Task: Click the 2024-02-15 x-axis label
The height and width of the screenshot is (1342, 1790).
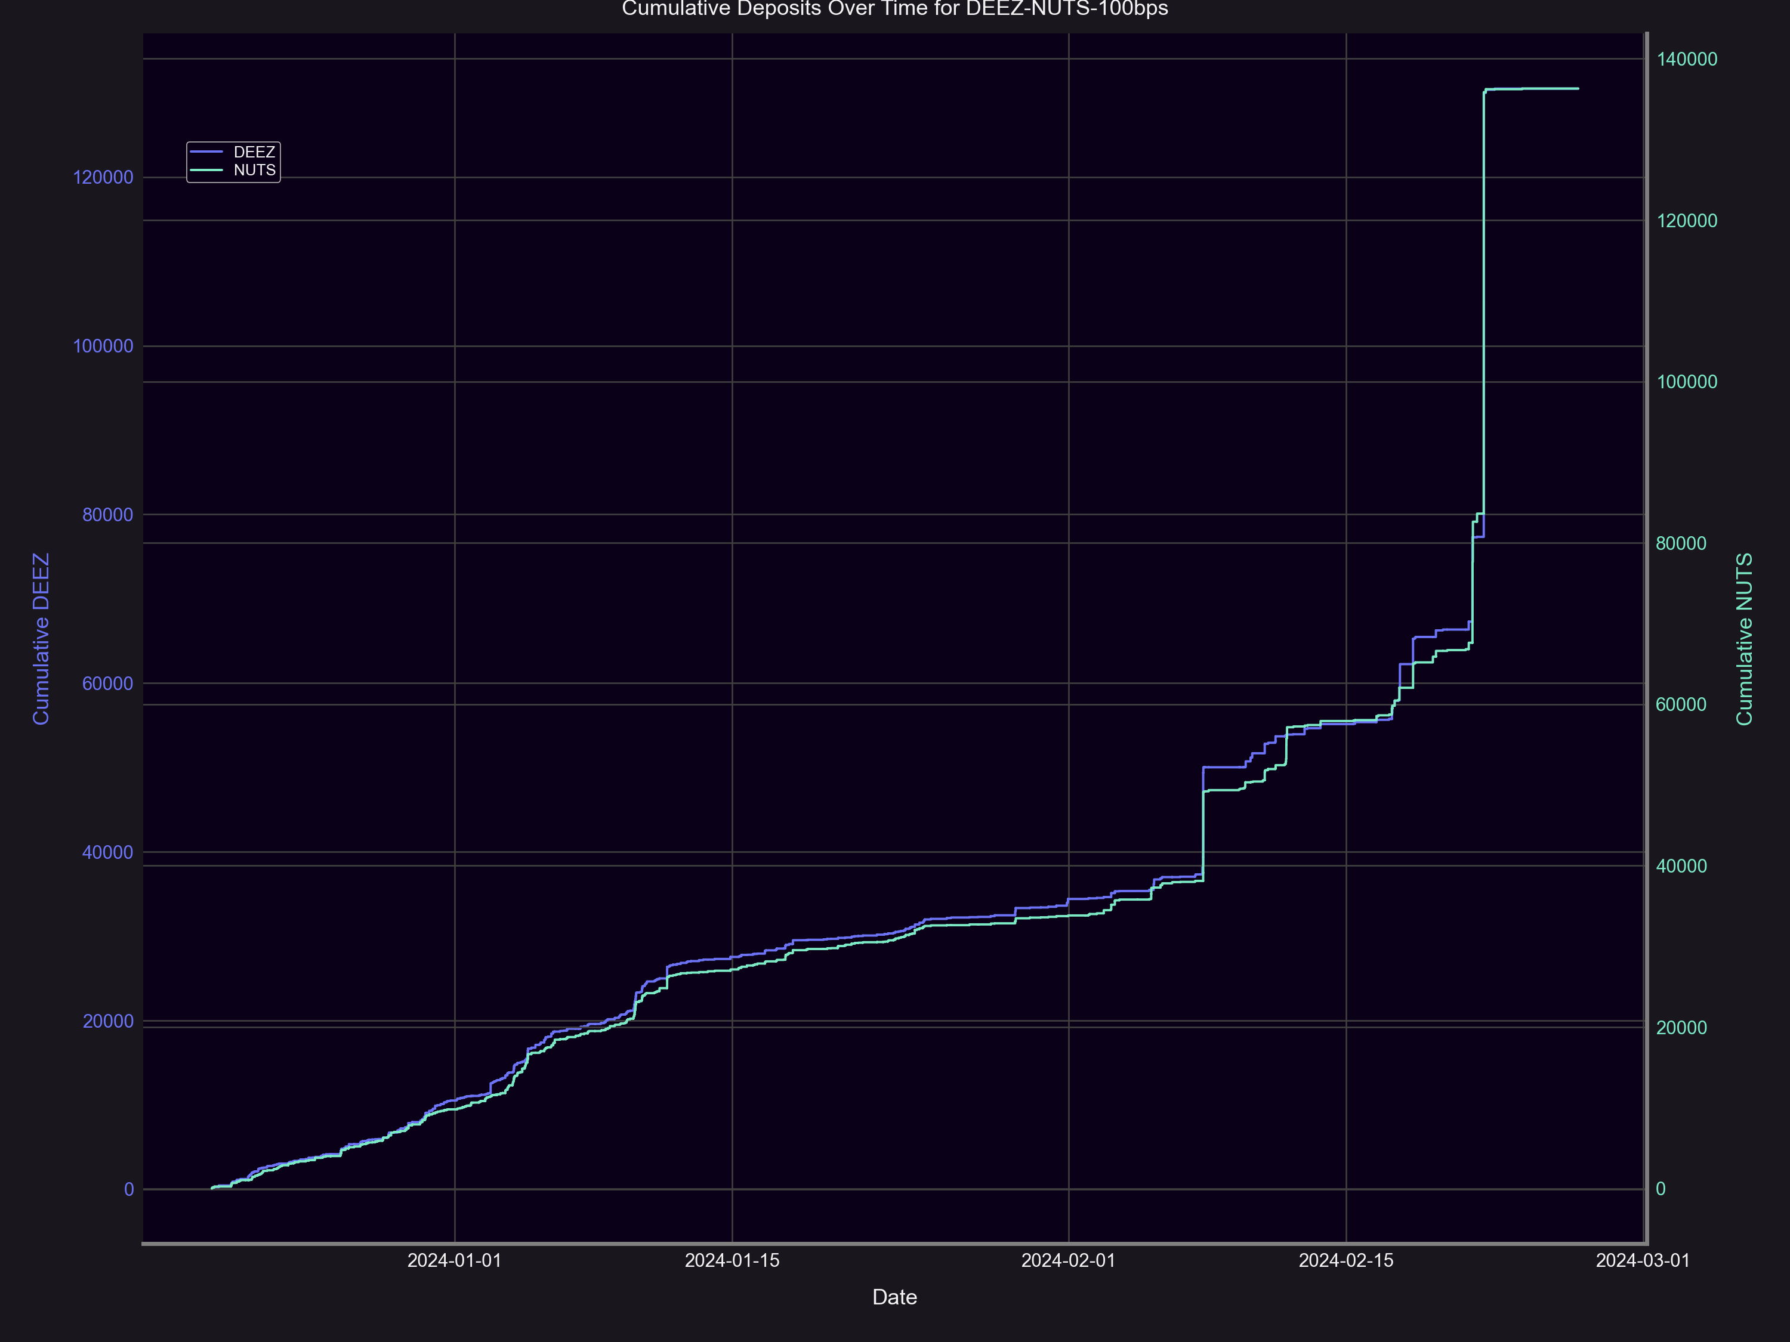Action: [x=1345, y=1260]
